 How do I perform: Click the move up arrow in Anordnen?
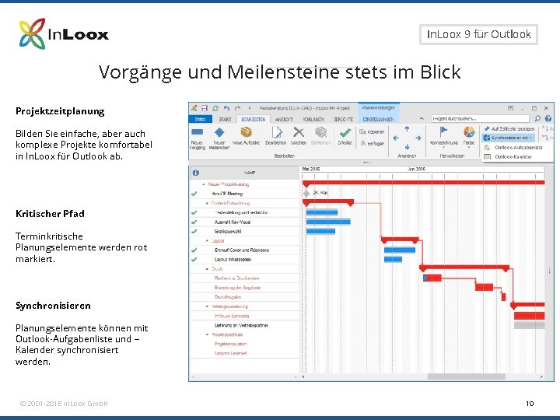(407, 129)
